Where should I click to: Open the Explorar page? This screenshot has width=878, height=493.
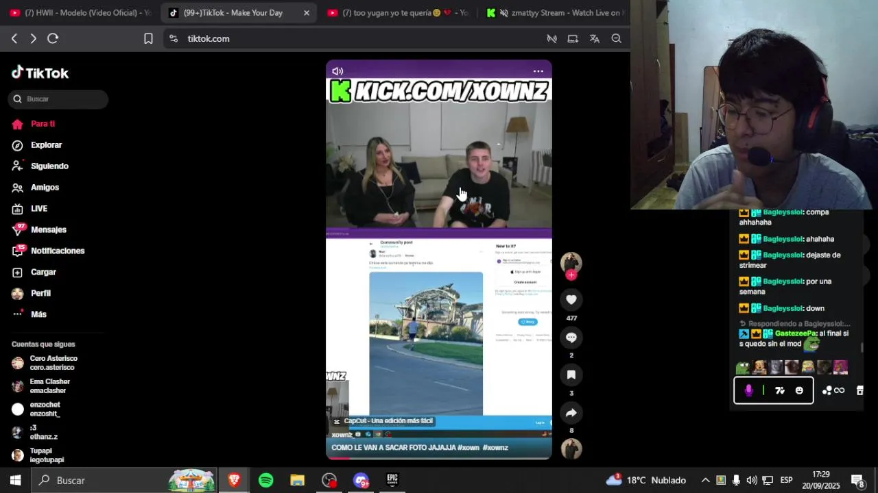pos(36,145)
